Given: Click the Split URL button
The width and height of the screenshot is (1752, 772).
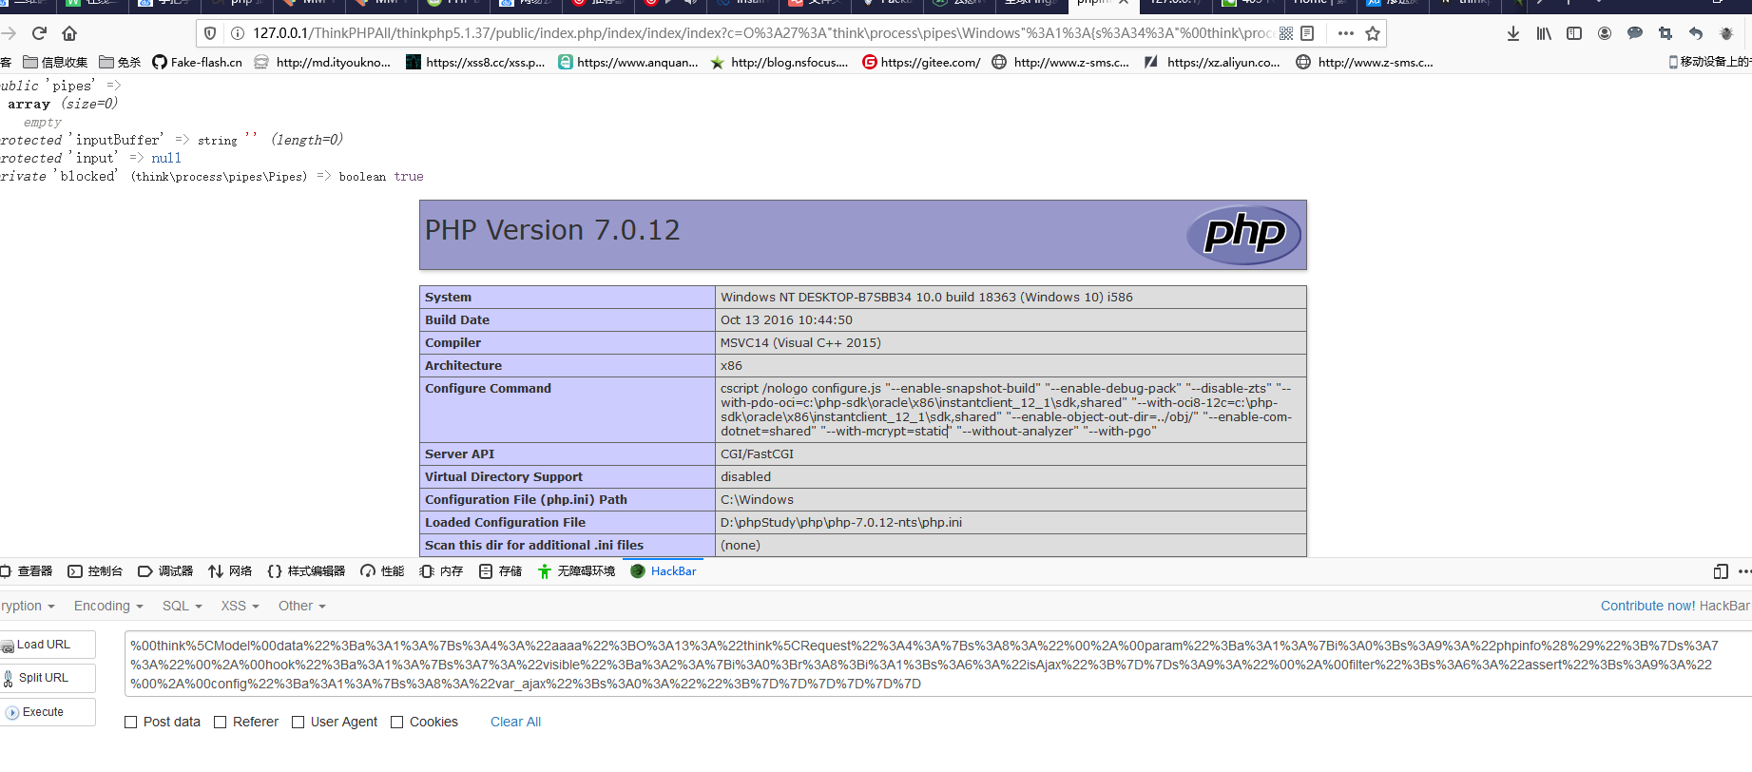Looking at the screenshot, I should click(48, 678).
